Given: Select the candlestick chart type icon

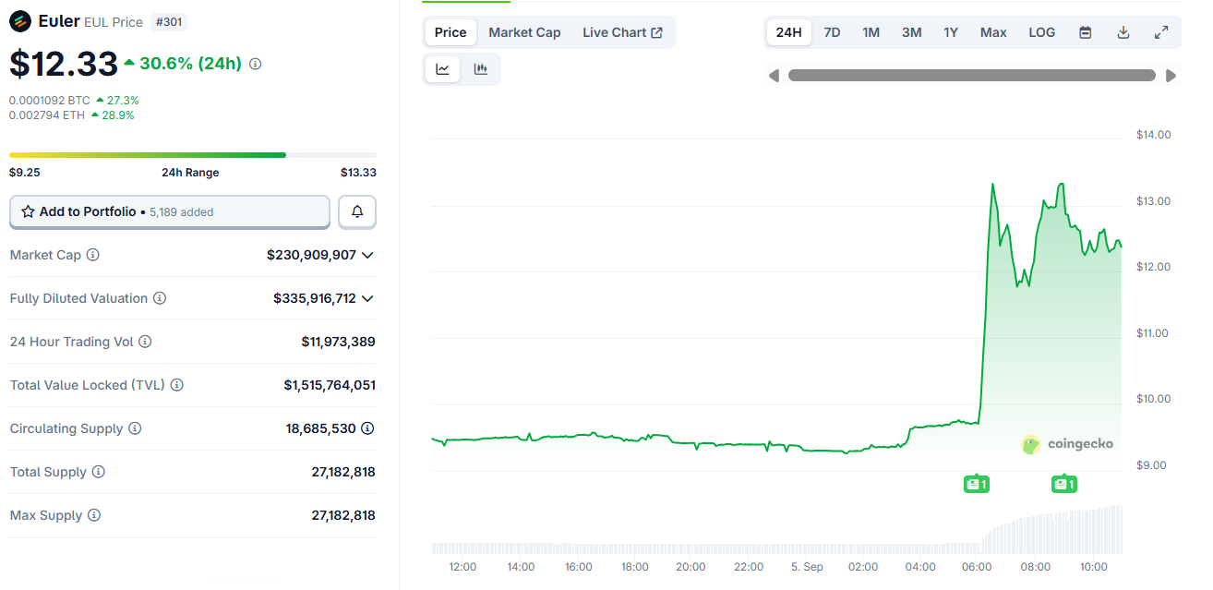Looking at the screenshot, I should [480, 68].
